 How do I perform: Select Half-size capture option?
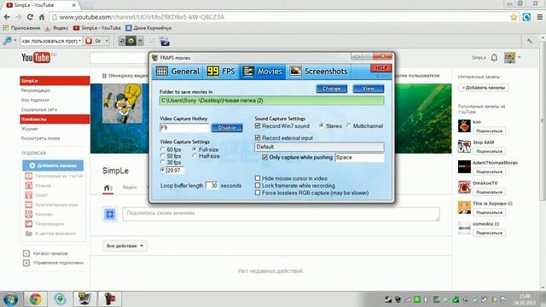tap(195, 156)
